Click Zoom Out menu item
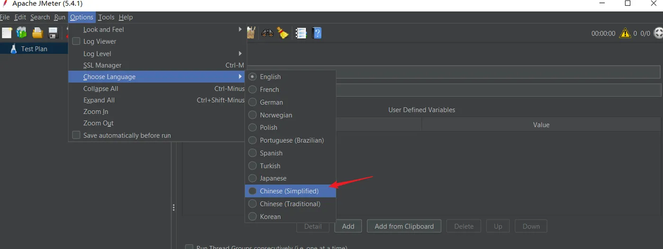The width and height of the screenshot is (663, 249). coord(157,123)
